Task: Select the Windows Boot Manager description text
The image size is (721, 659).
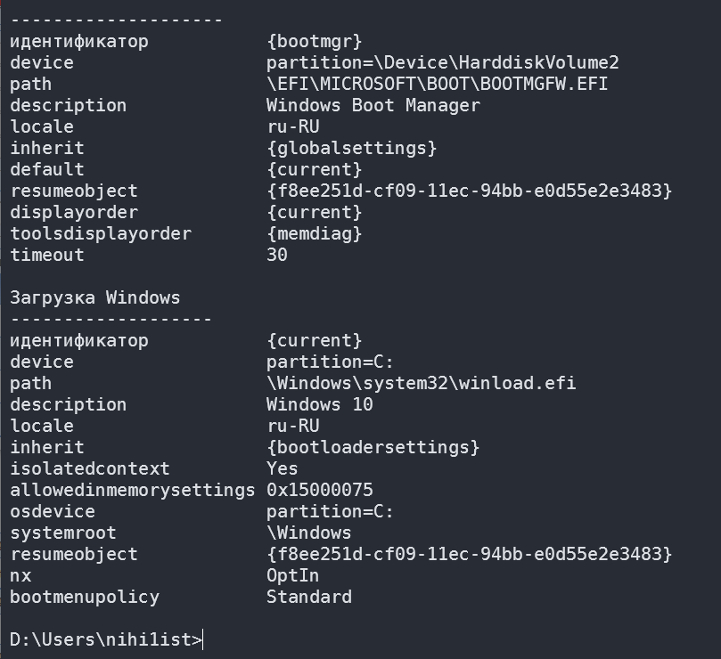Action: [373, 106]
